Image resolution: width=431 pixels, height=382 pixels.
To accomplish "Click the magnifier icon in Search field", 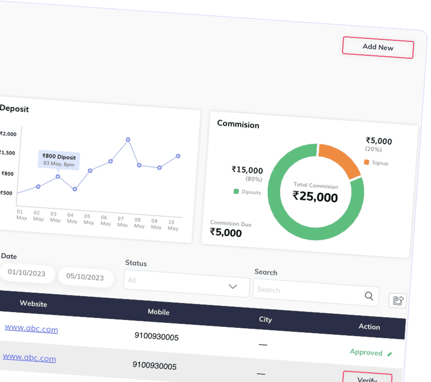I will pos(369,296).
